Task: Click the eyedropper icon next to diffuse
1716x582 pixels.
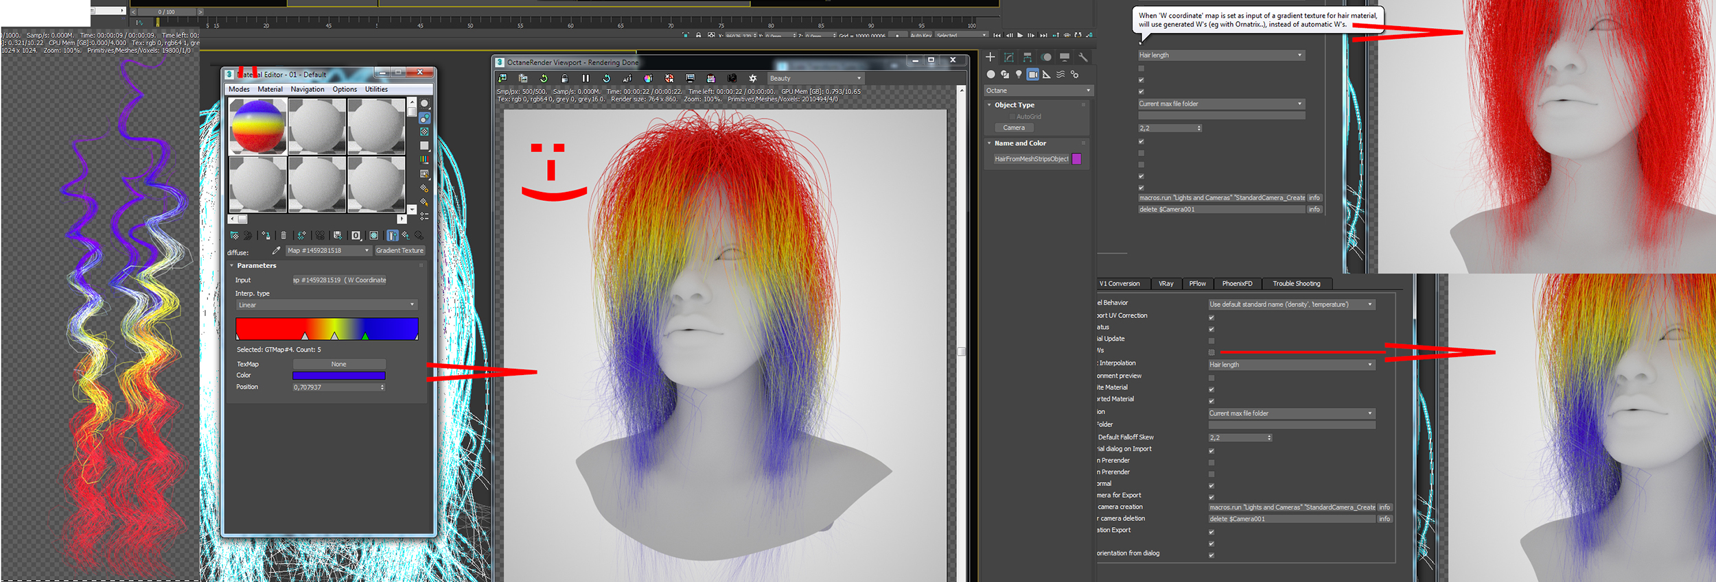Action: (x=276, y=251)
